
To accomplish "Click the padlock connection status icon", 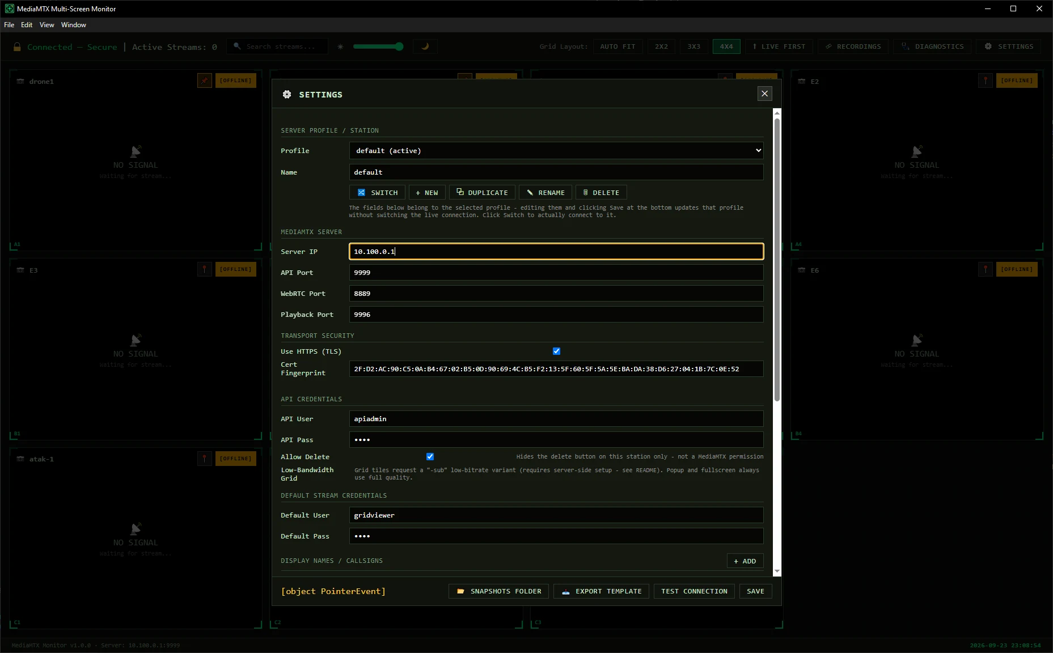I will (17, 47).
